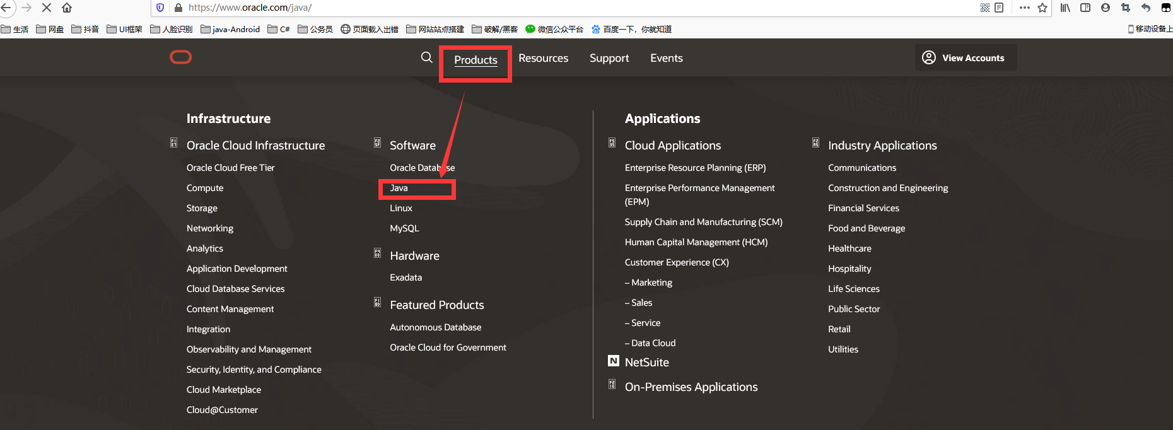This screenshot has height=430, width=1173.
Task: Open Human Capital Management (HCM)
Action: 696,242
